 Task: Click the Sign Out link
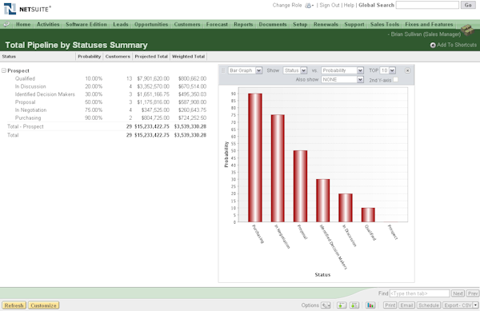[x=330, y=6]
